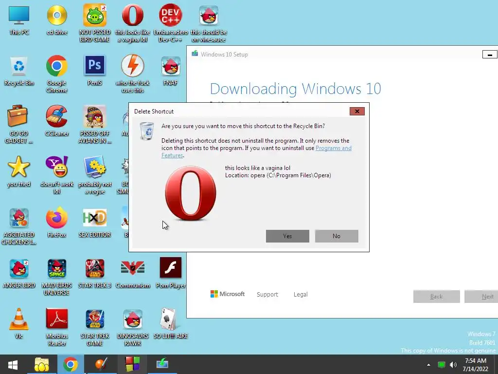Cancel deletion with the No button
Image resolution: width=498 pixels, height=374 pixels.
click(x=337, y=236)
